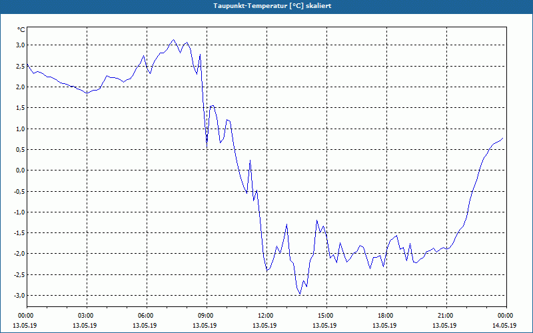Click the curve's end point at right edge
Image resolution: width=533 pixels, height=333 pixels.
tap(502, 138)
